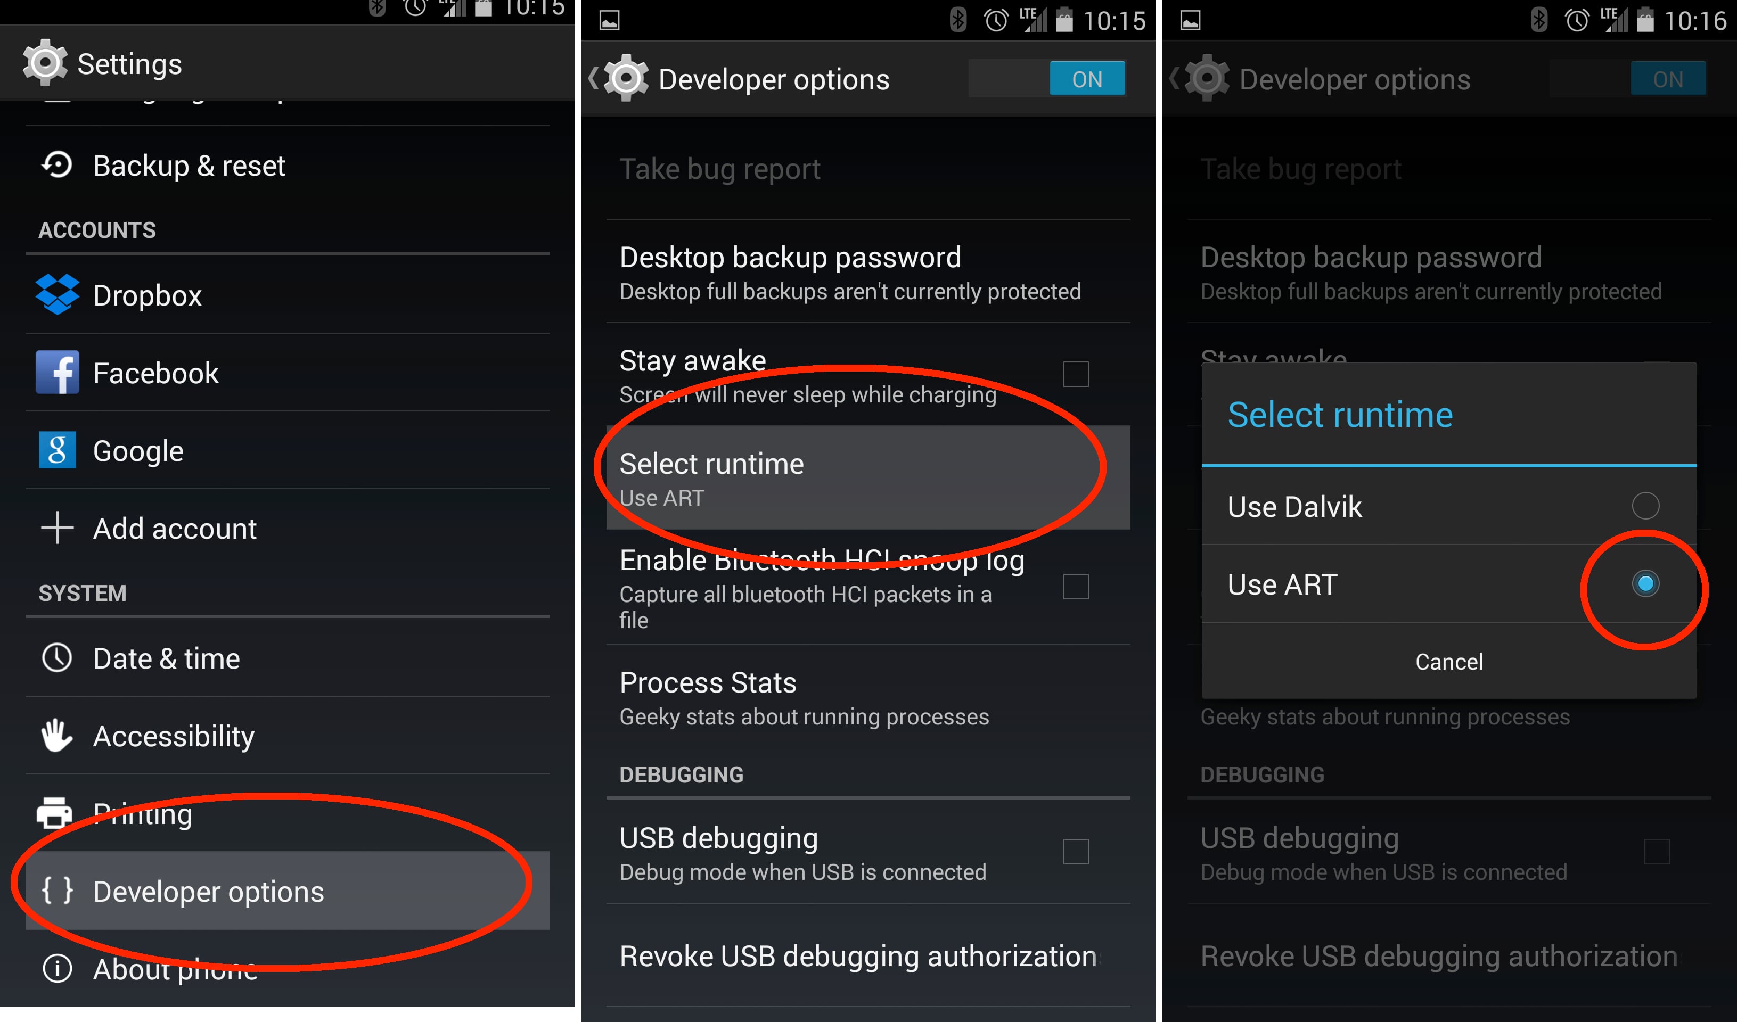Tap the Date & time clock icon
The height and width of the screenshot is (1022, 1737).
57,658
